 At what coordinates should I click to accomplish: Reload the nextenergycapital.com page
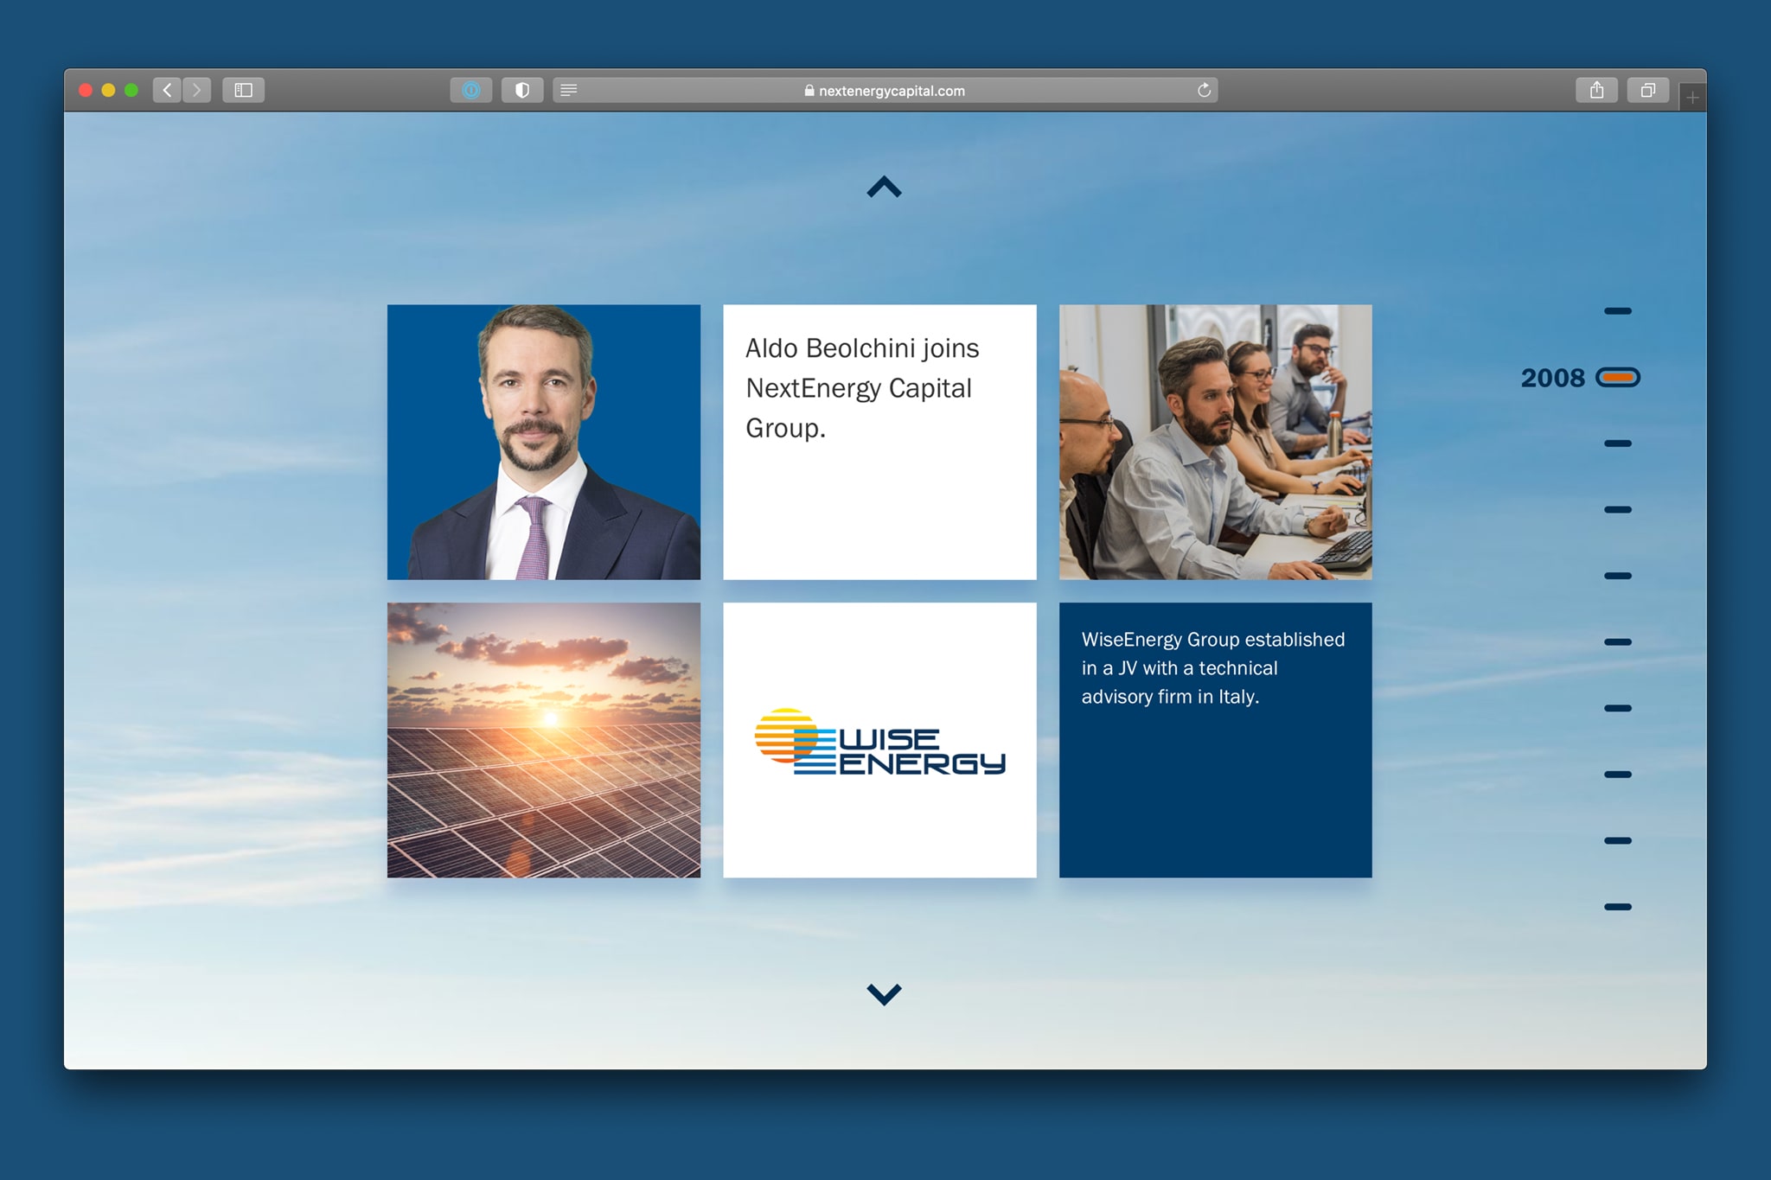tap(1204, 90)
